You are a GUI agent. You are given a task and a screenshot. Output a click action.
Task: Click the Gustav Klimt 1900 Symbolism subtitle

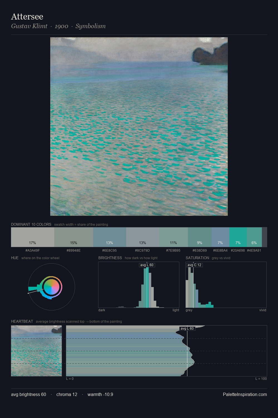coord(58,26)
